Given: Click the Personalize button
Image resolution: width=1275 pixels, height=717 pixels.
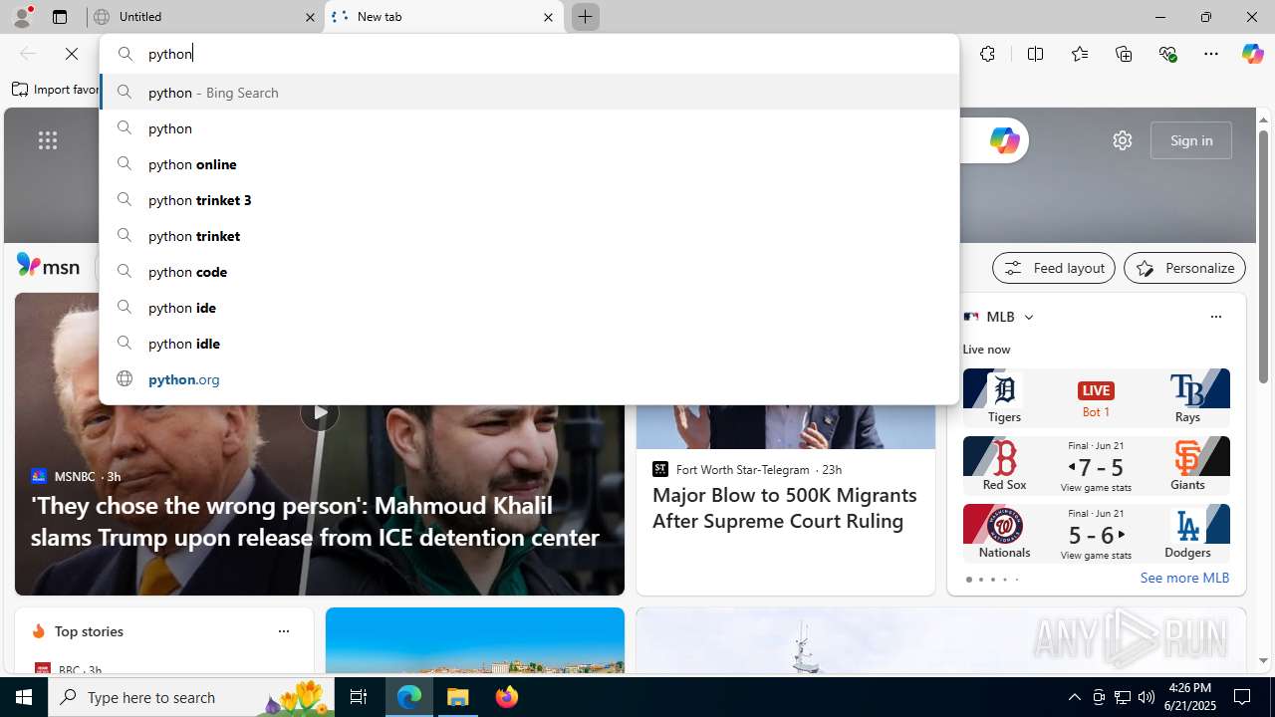Looking at the screenshot, I should click(x=1184, y=268).
